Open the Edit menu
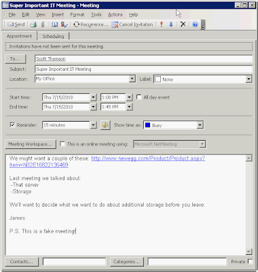This screenshot has height=272, width=258. [x=26, y=15]
